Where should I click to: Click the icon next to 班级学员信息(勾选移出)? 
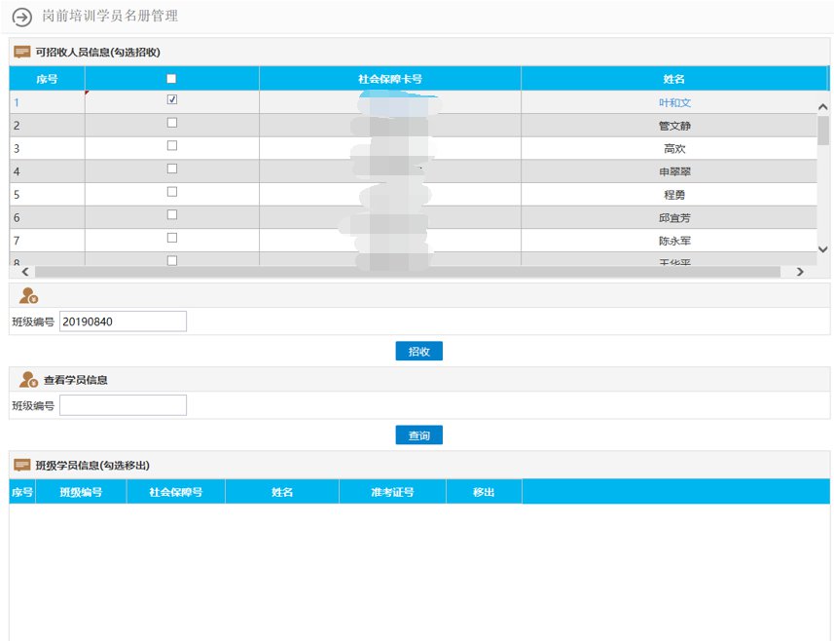coord(21,465)
